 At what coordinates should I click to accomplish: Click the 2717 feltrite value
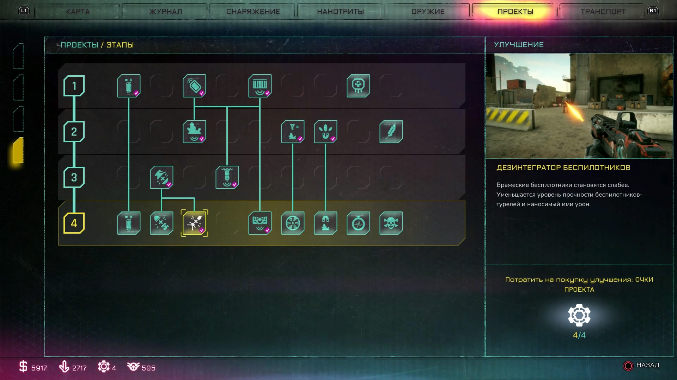pos(79,368)
